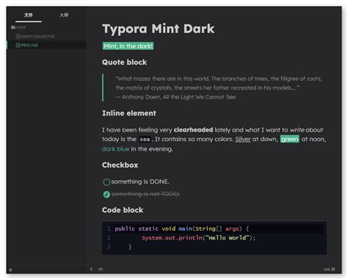Switch to the 大纲 outline tab
This screenshot has height=280, width=348.
(64, 15)
